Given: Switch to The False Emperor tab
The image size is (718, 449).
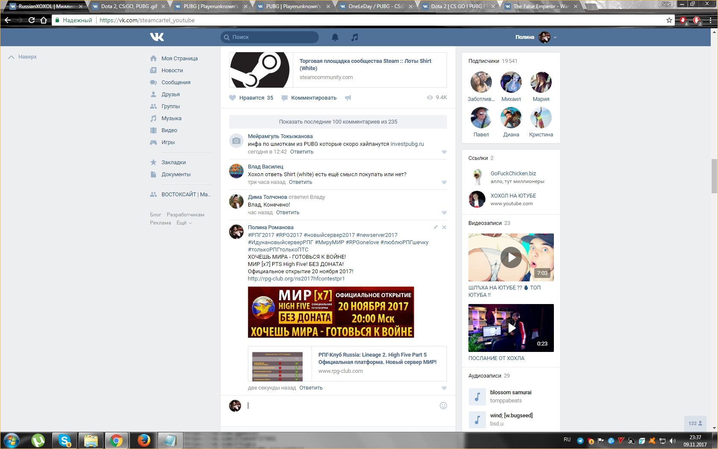Looking at the screenshot, I should click(541, 6).
